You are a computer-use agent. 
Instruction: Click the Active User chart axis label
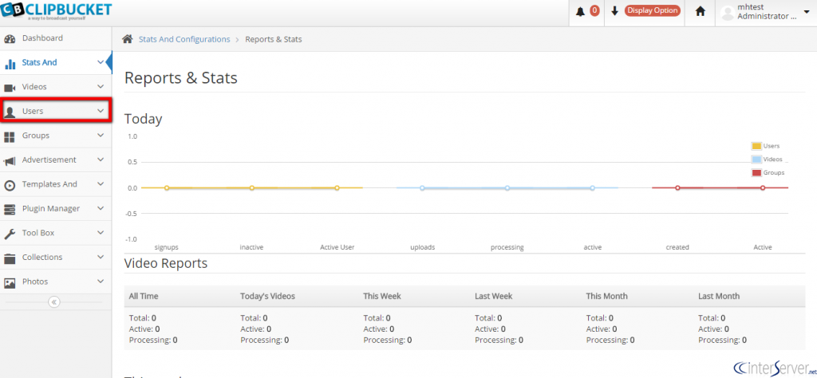click(337, 247)
